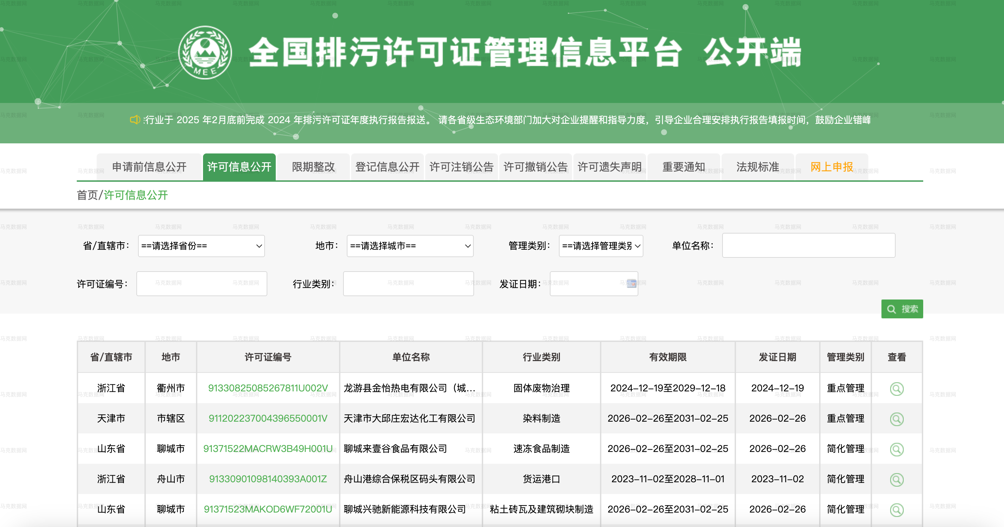The image size is (1004, 527).
Task: Switch to the 限期整改 tab
Action: 313,167
